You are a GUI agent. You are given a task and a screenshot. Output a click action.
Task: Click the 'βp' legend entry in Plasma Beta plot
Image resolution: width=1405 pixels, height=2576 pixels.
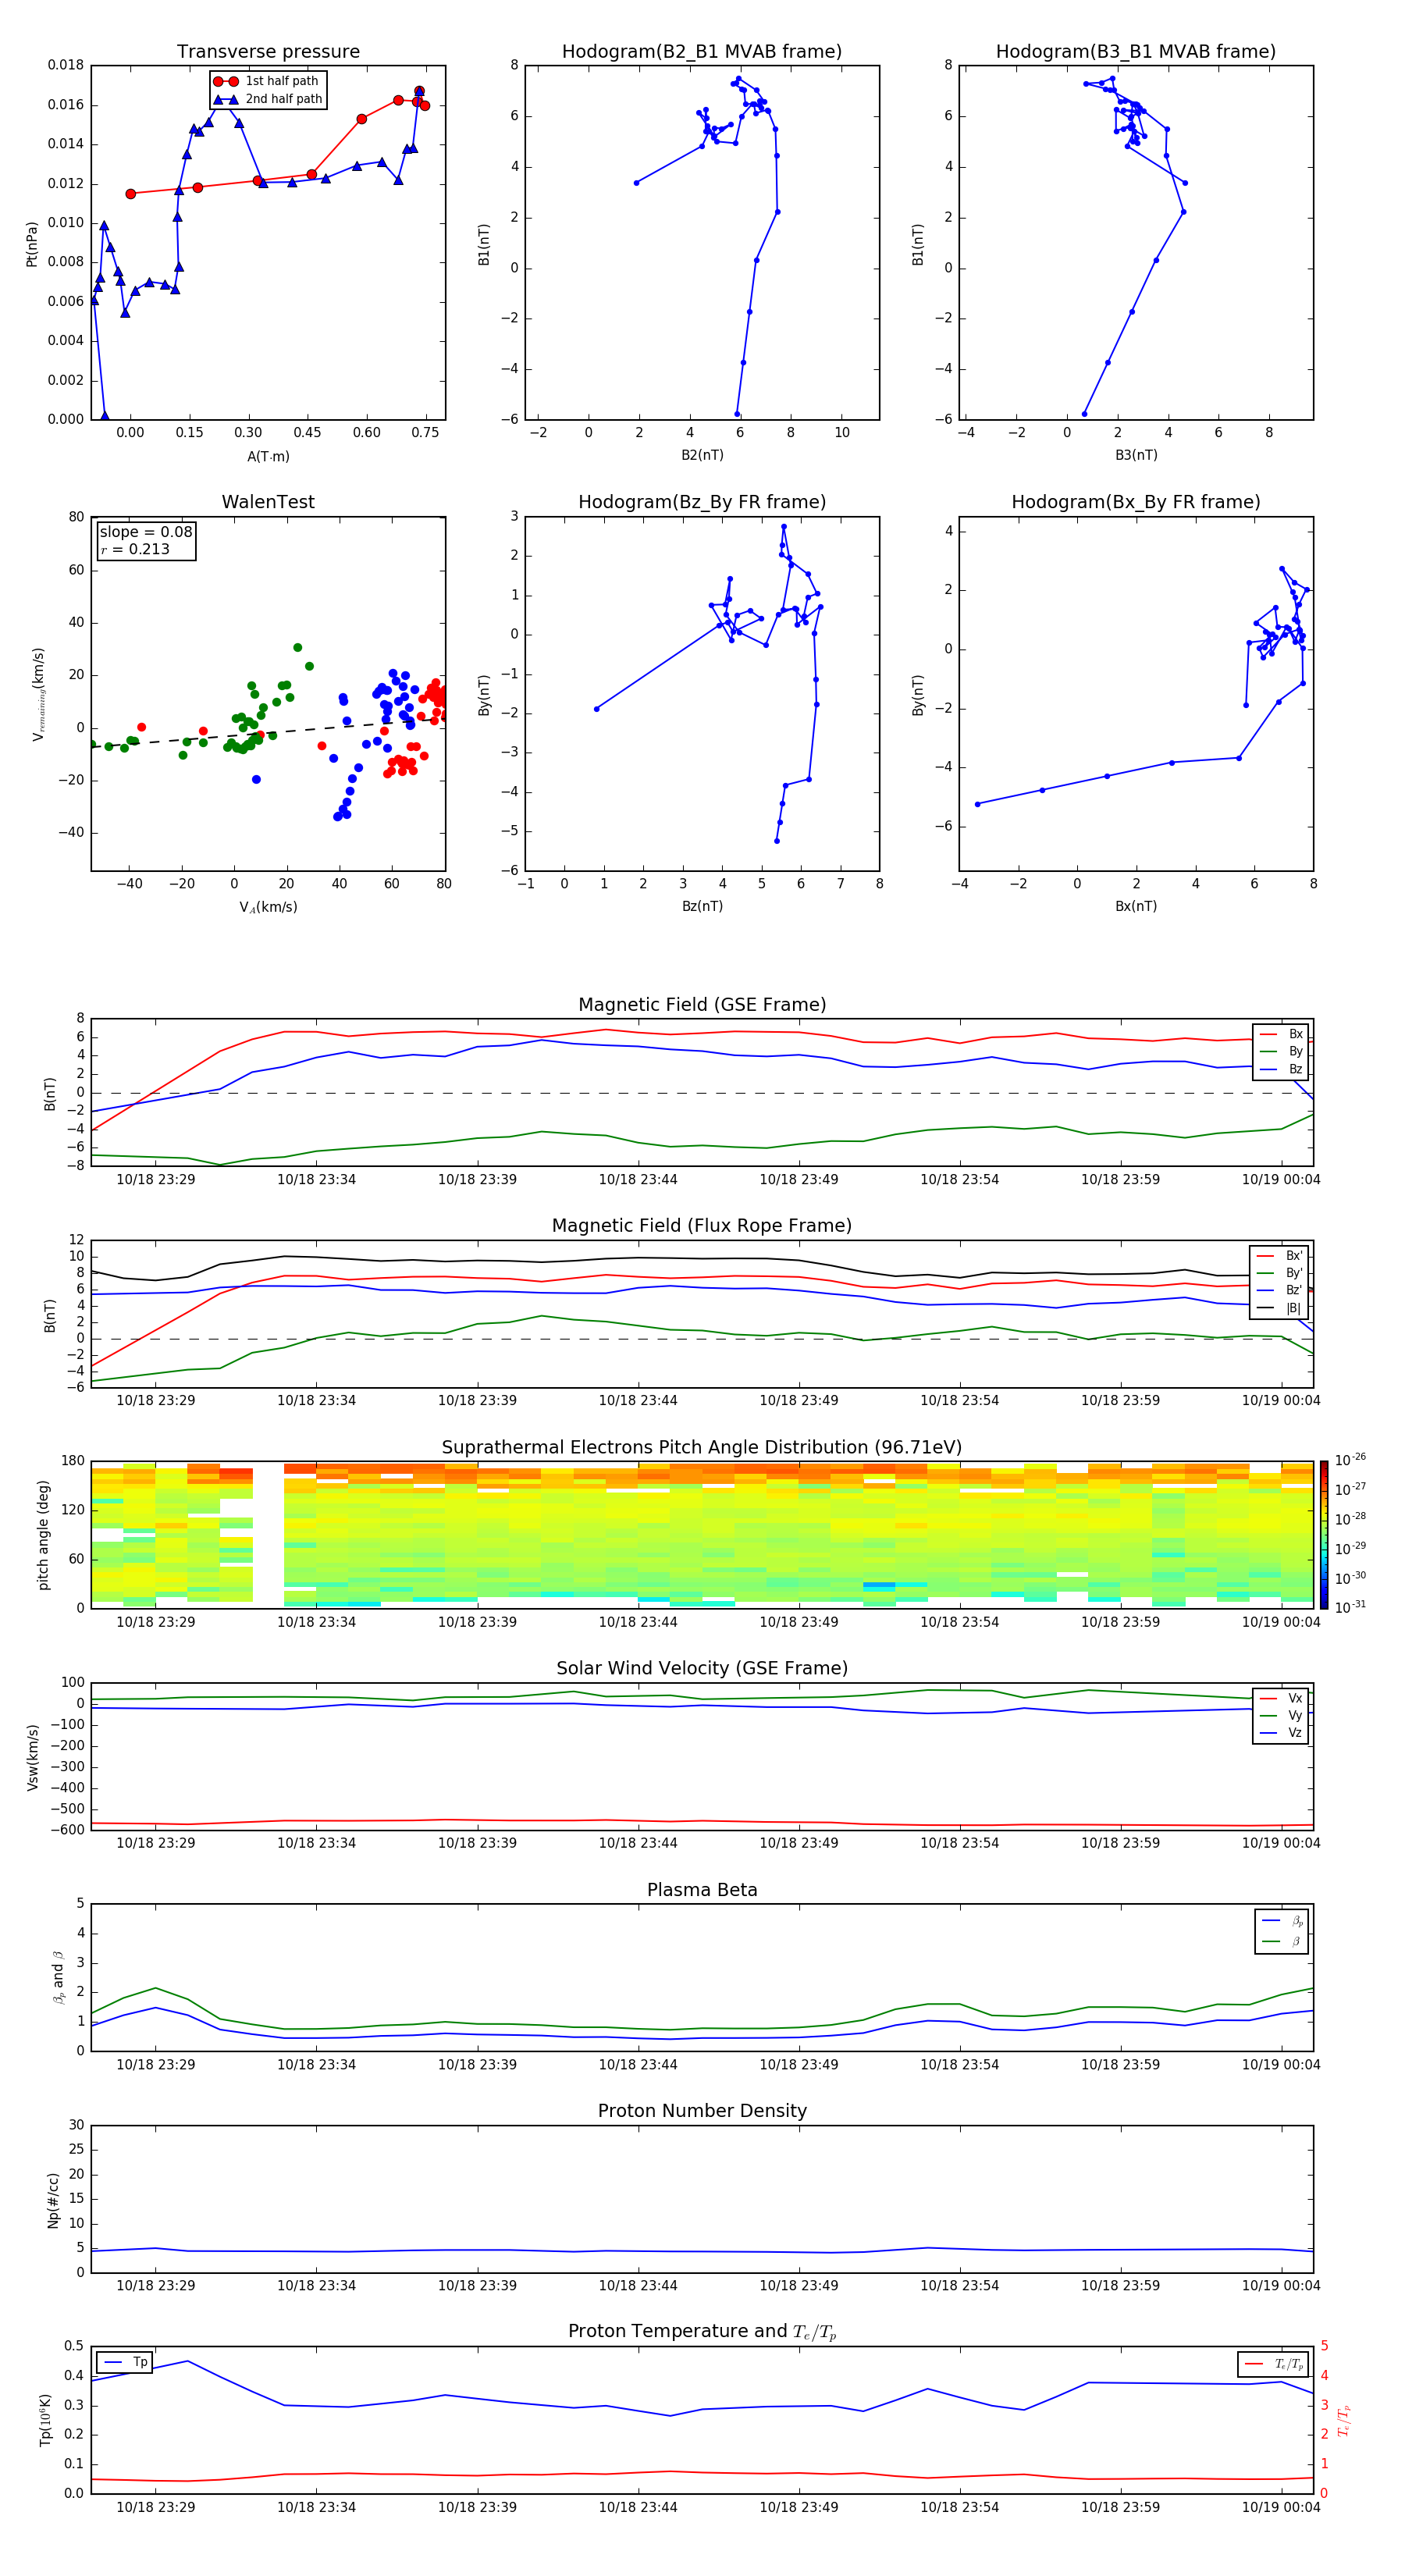point(1283,1920)
